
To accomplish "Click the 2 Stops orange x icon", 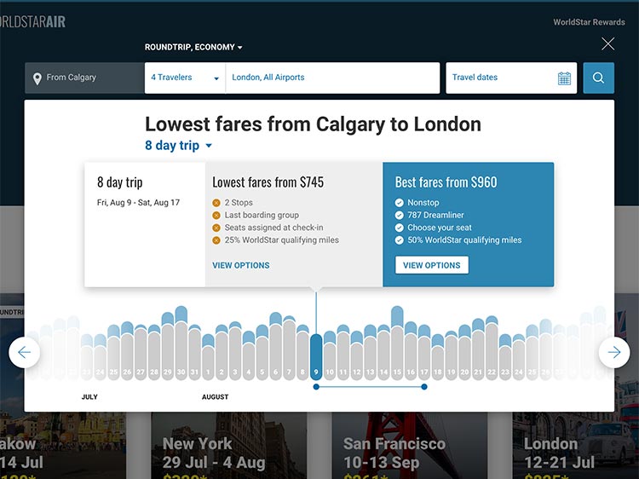I will (216, 203).
